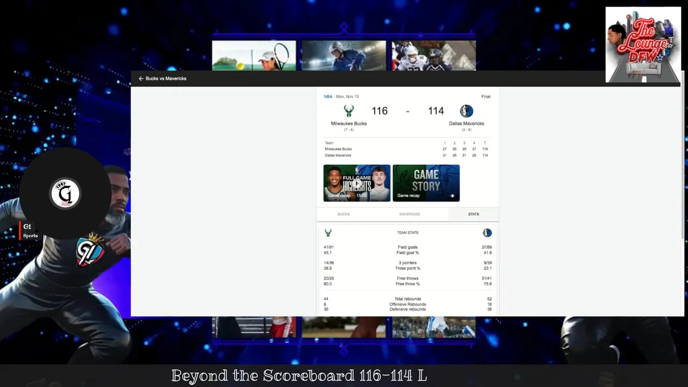Click the 'Field goals' stat label
This screenshot has height=387, width=688.
pyautogui.click(x=407, y=247)
